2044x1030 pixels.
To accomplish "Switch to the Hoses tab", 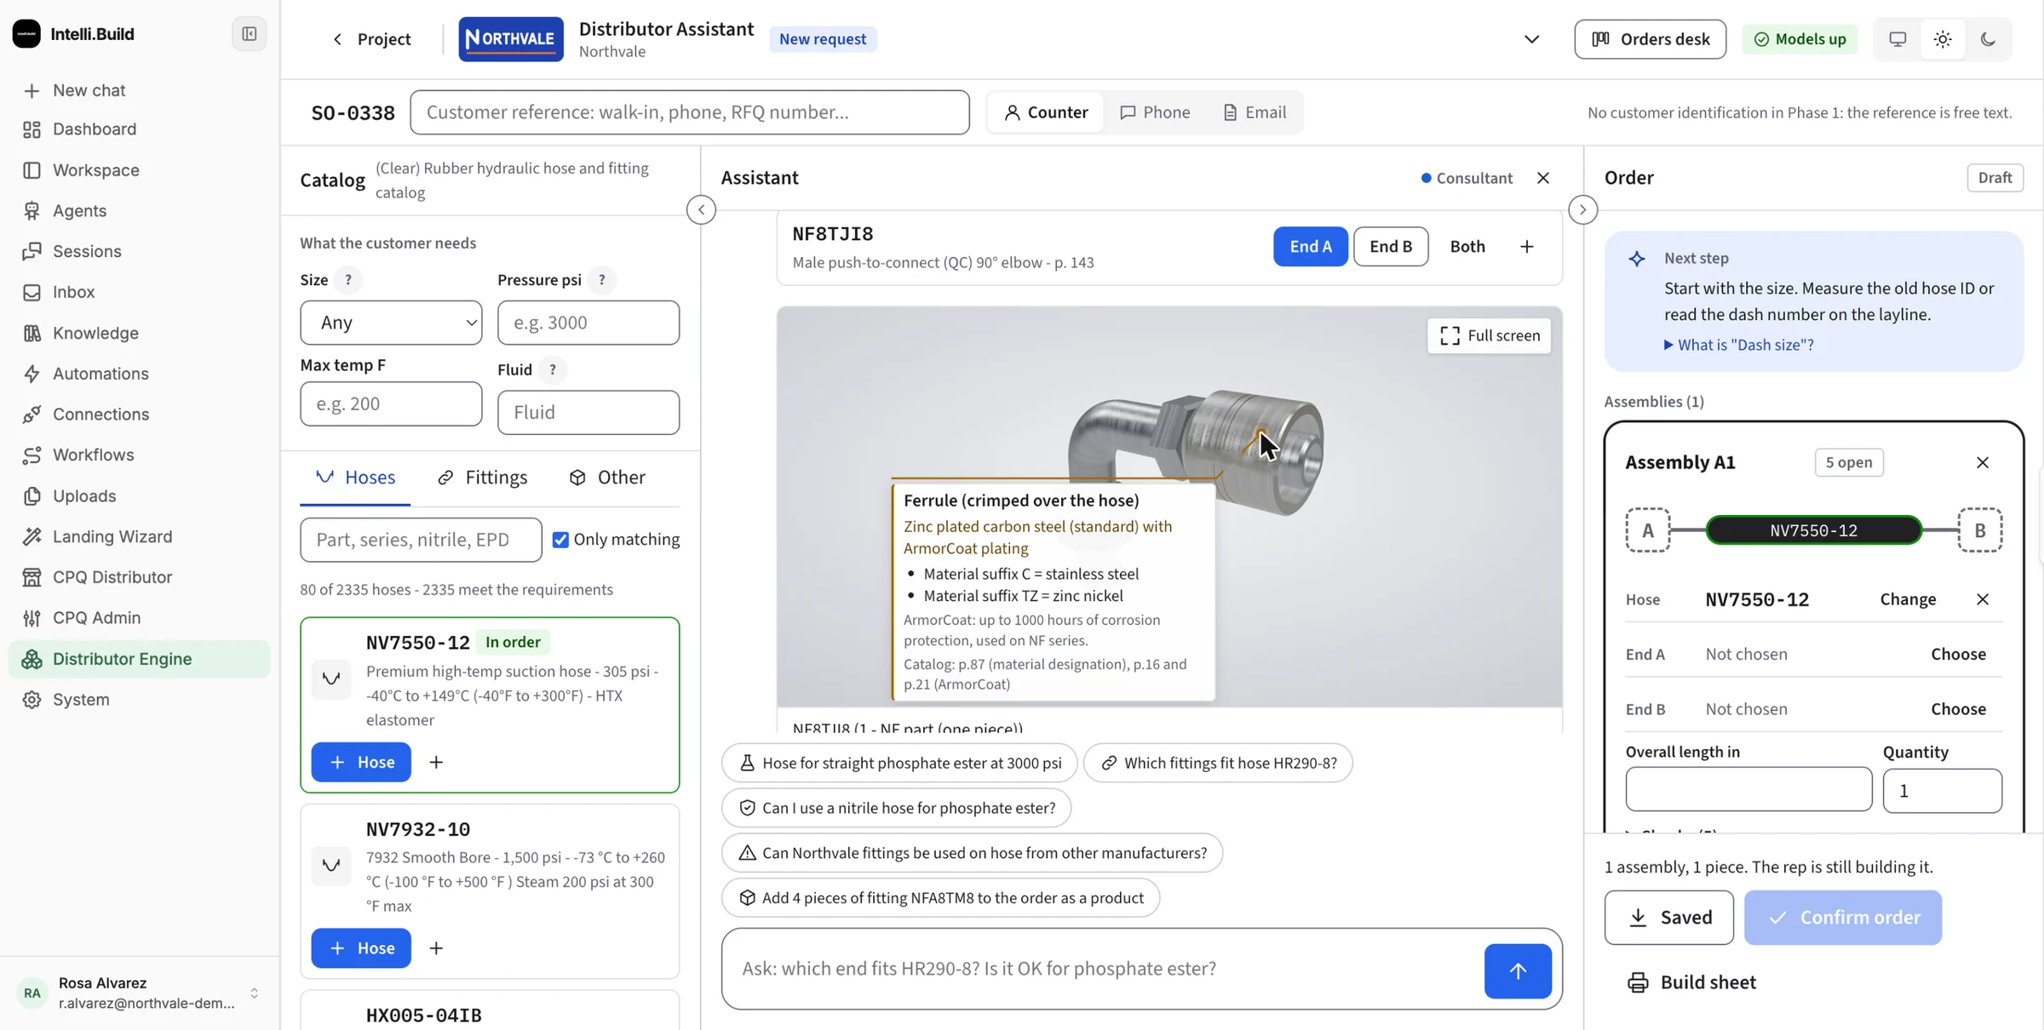I will point(355,478).
